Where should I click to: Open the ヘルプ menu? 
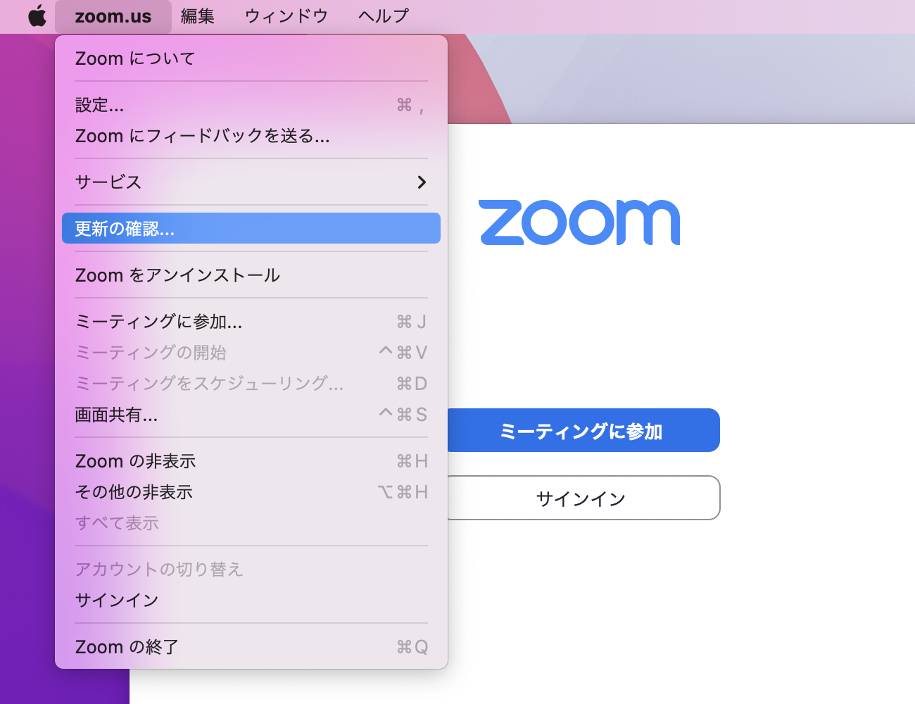pos(383,16)
